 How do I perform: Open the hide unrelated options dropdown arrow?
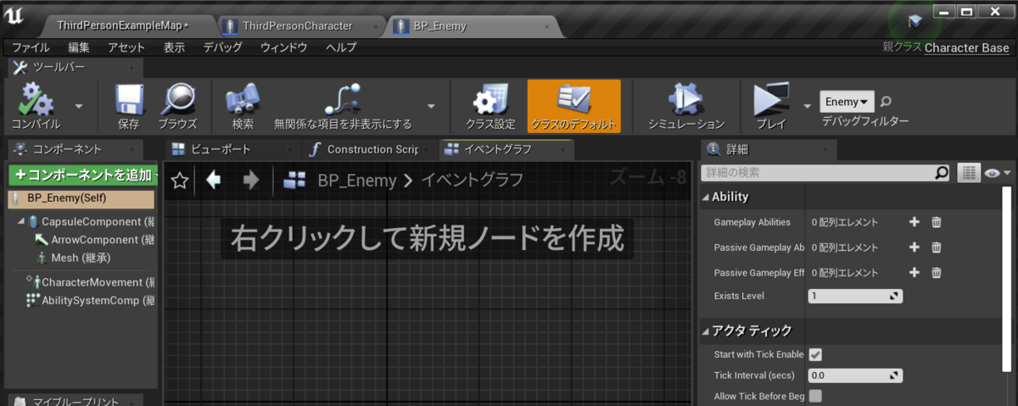[431, 106]
